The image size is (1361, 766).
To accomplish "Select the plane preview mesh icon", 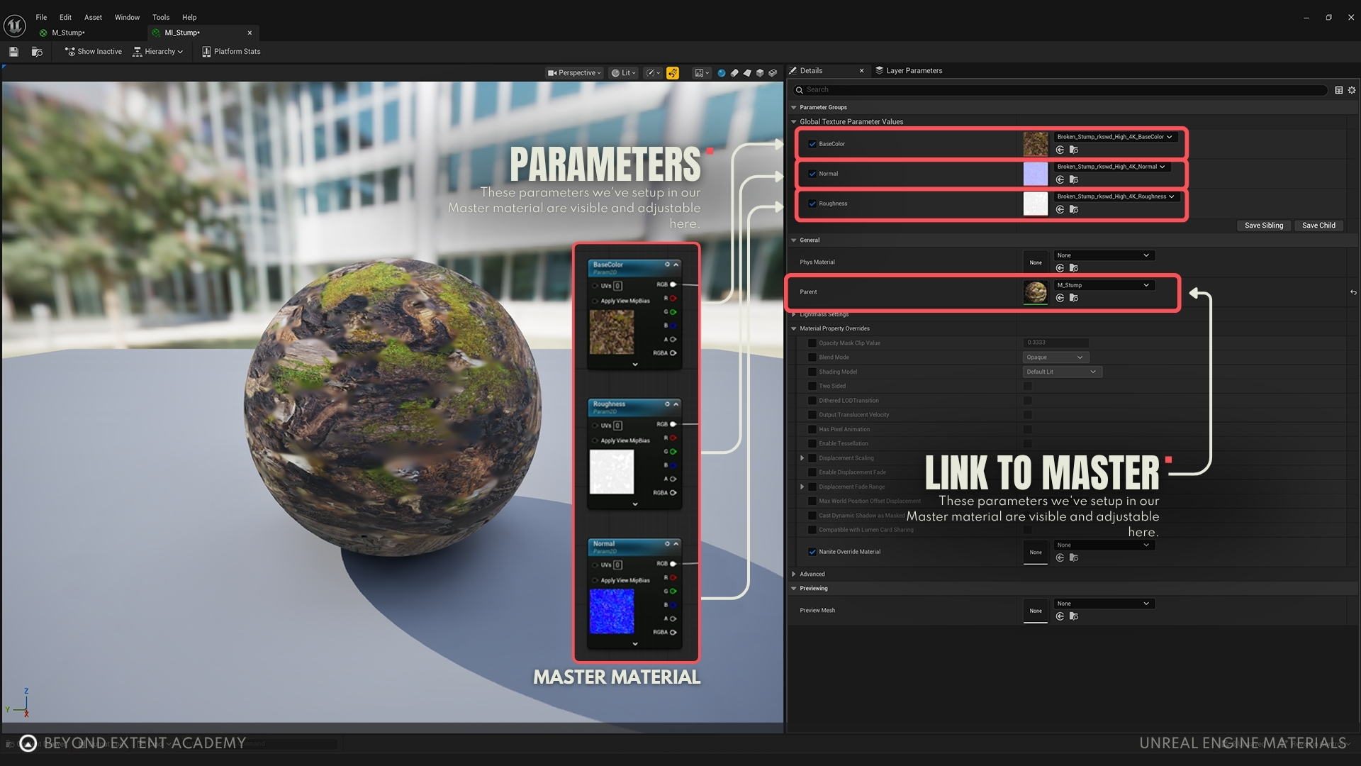I will click(747, 73).
